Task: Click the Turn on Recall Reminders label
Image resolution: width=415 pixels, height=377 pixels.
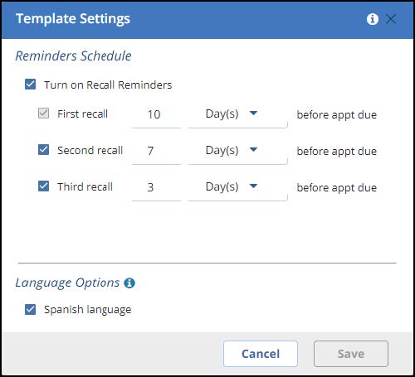Action: (108, 85)
